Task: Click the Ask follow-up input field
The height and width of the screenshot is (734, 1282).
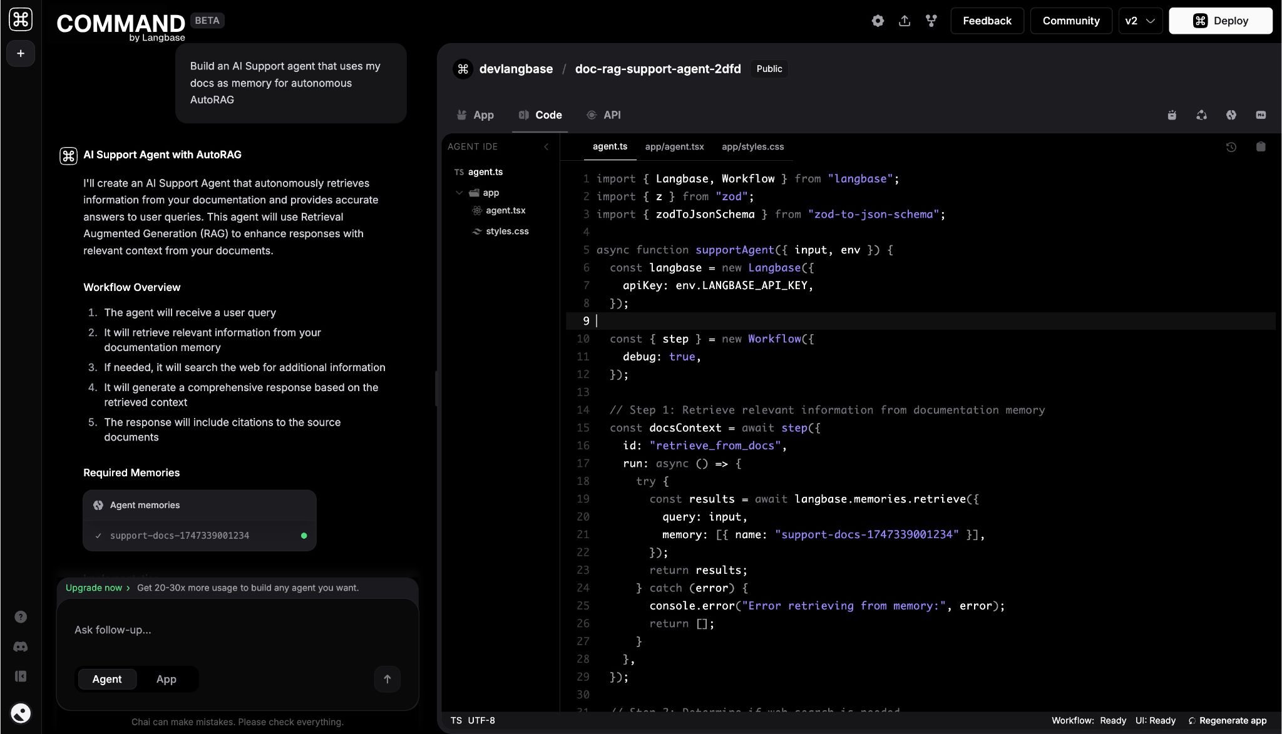Action: (x=237, y=630)
